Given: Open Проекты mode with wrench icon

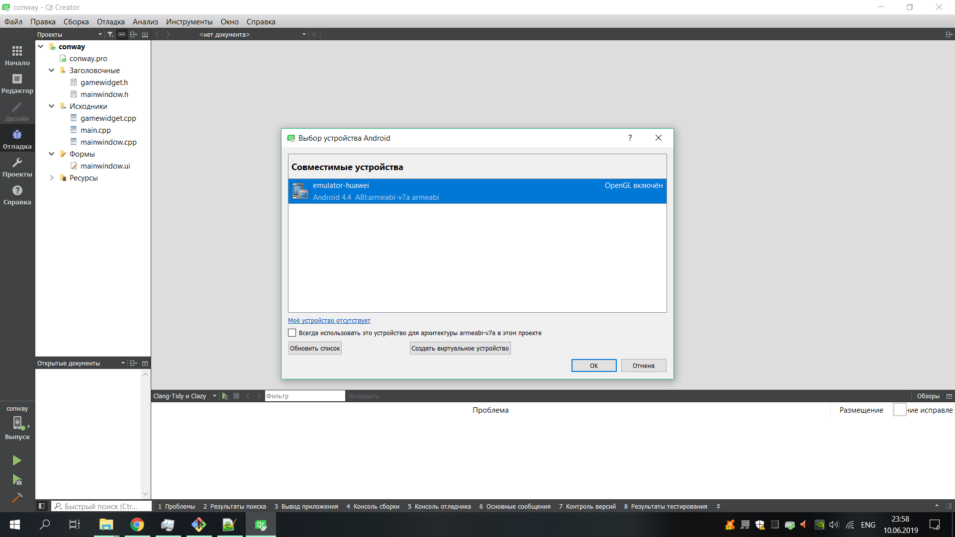Looking at the screenshot, I should 17,167.
